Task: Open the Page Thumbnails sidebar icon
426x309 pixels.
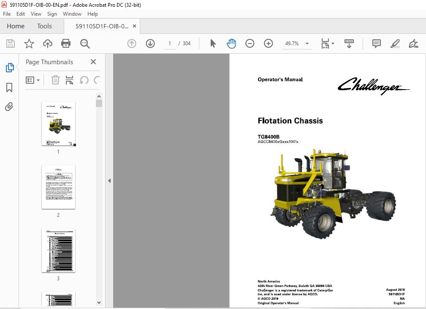Action: 10,68
